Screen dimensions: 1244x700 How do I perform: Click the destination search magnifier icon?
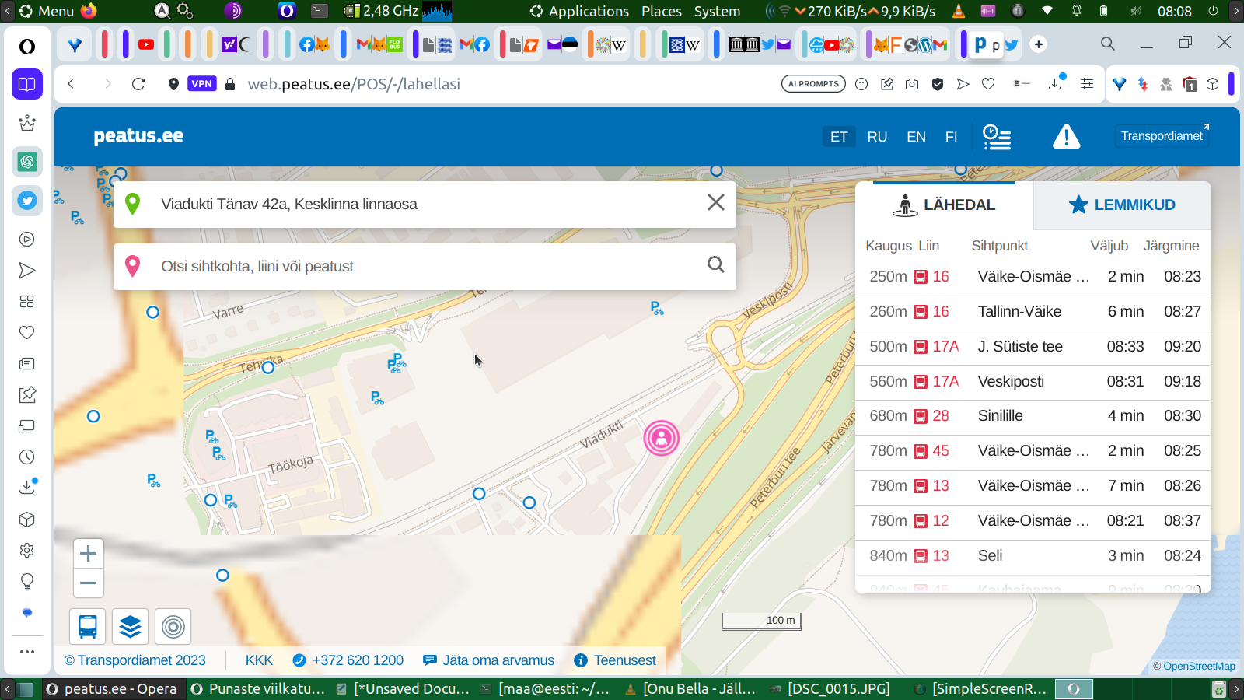tap(716, 265)
